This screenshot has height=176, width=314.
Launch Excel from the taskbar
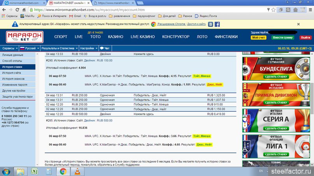[x=34, y=171]
